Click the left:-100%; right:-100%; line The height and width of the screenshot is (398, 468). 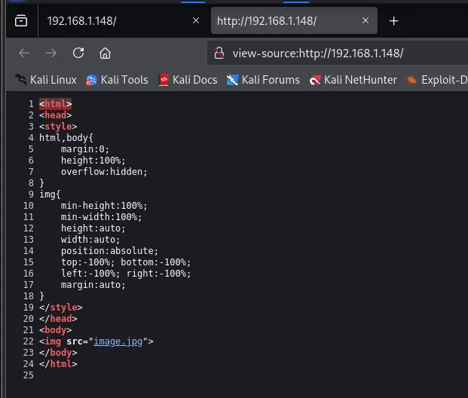tap(126, 274)
